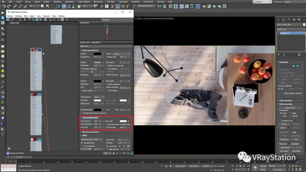Image resolution: width=306 pixels, height=172 pixels.
Task: Click the Attach button in Edit Geometry
Action: [283, 128]
